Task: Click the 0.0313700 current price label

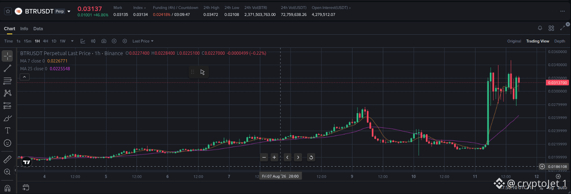Action: tap(557, 83)
